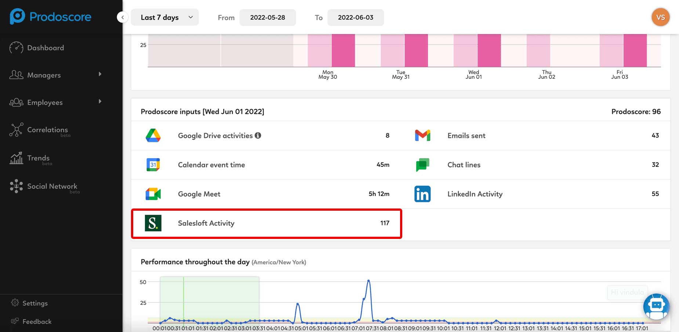679x332 pixels.
Task: Click the Managers people icon
Action: click(16, 75)
